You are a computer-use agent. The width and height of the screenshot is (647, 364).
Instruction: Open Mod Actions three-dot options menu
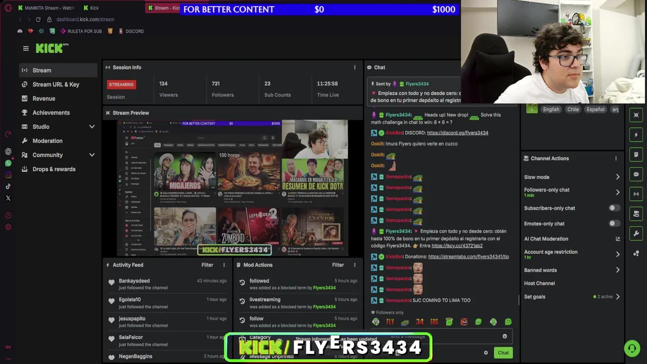click(354, 265)
